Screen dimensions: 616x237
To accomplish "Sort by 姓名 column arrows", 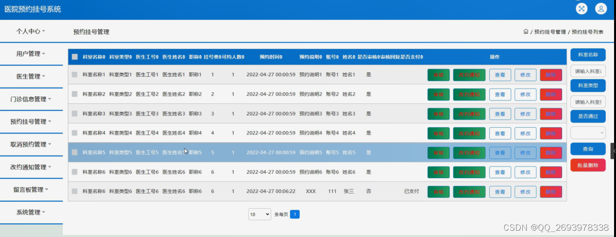I will pos(354,57).
